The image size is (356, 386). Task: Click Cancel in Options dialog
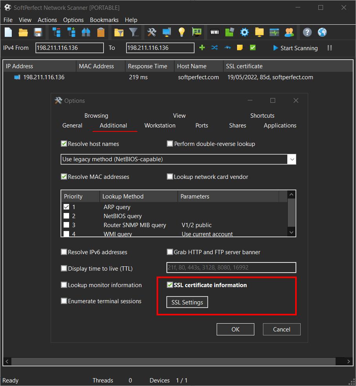coord(282,330)
